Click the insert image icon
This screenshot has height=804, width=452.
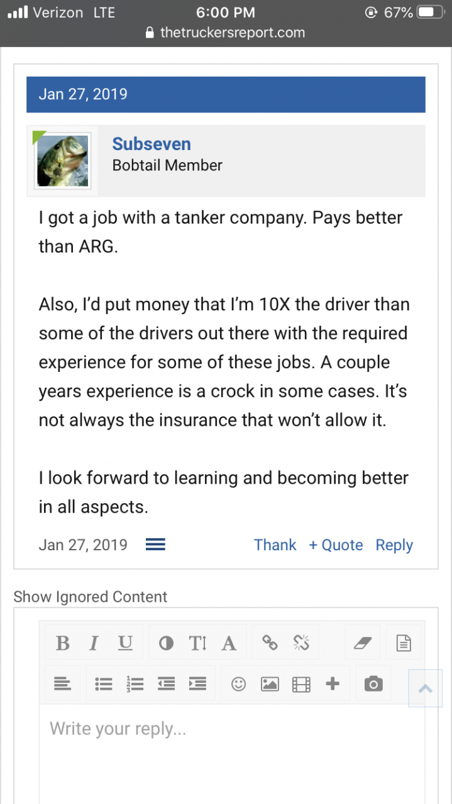270,684
